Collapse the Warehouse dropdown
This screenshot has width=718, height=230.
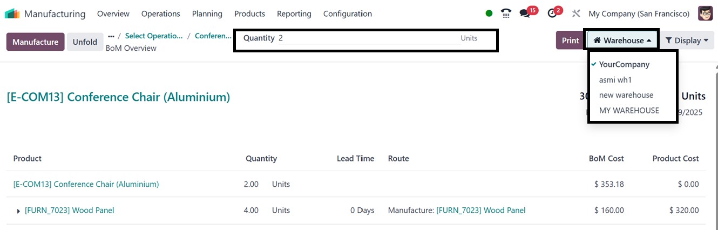click(x=622, y=40)
